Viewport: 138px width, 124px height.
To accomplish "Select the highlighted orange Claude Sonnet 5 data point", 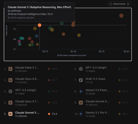I will 39,25.
